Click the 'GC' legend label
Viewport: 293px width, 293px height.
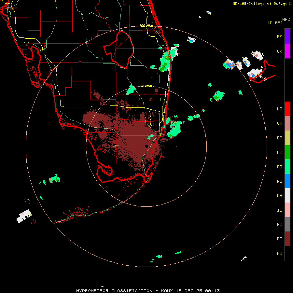pyautogui.click(x=279, y=225)
